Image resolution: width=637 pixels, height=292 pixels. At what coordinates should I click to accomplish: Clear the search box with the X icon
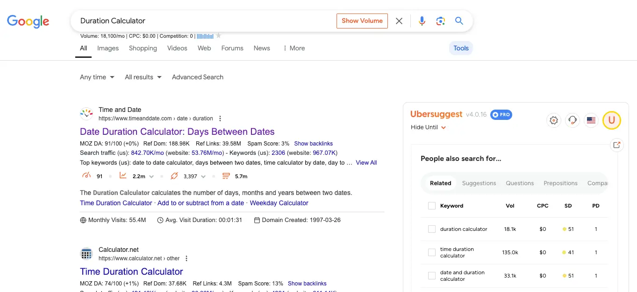tap(399, 21)
